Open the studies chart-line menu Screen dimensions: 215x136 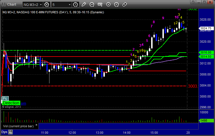point(92,5)
